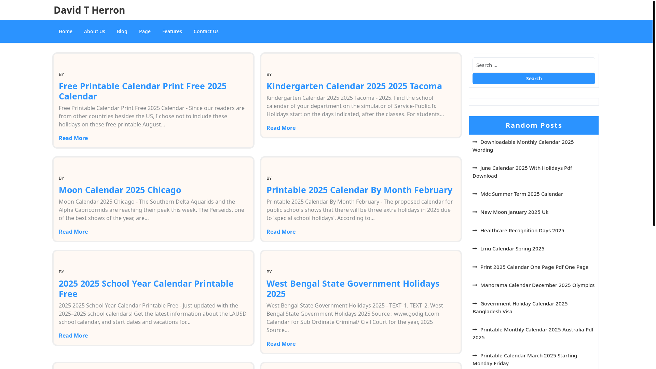Viewport: 656px width, 369px height.
Task: Open Downloadable Monthly Calendar 2025 Wording link
Action: click(x=523, y=146)
